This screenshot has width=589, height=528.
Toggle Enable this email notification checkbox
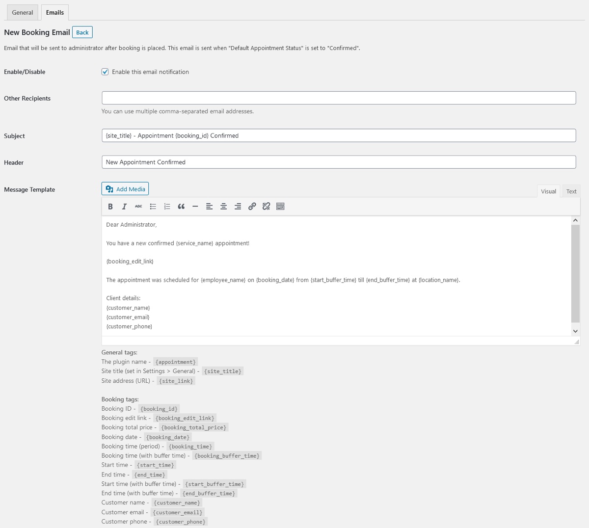(x=105, y=72)
